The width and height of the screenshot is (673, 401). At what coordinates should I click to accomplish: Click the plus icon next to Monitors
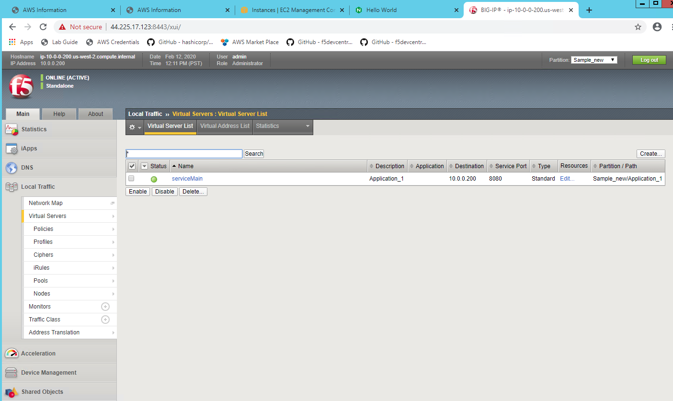tap(105, 307)
